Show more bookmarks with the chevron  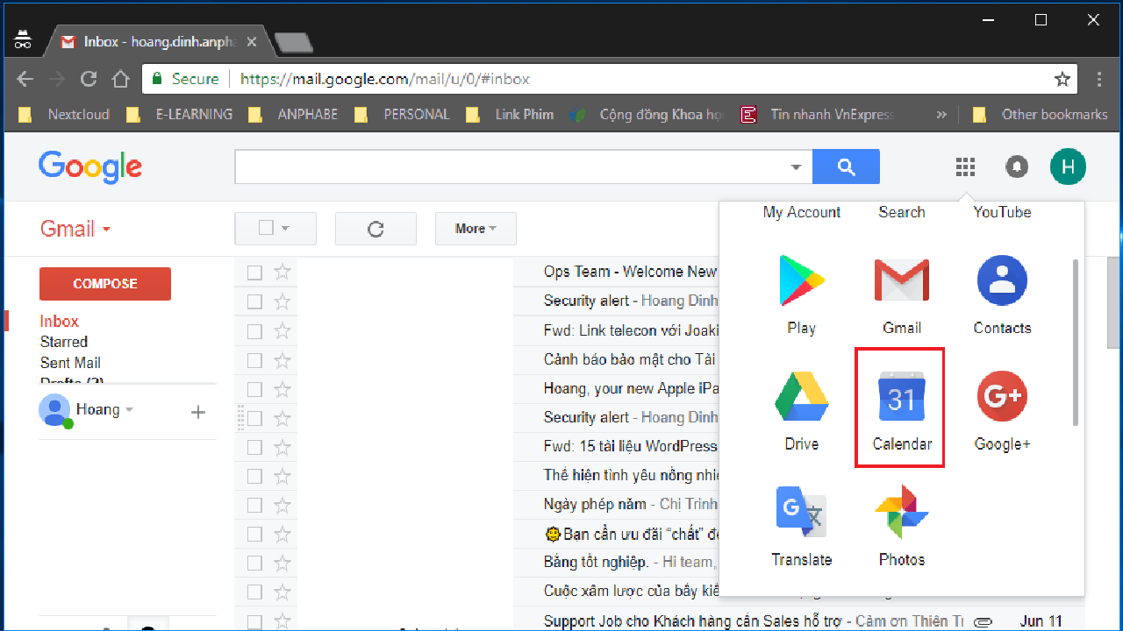pyautogui.click(x=941, y=114)
